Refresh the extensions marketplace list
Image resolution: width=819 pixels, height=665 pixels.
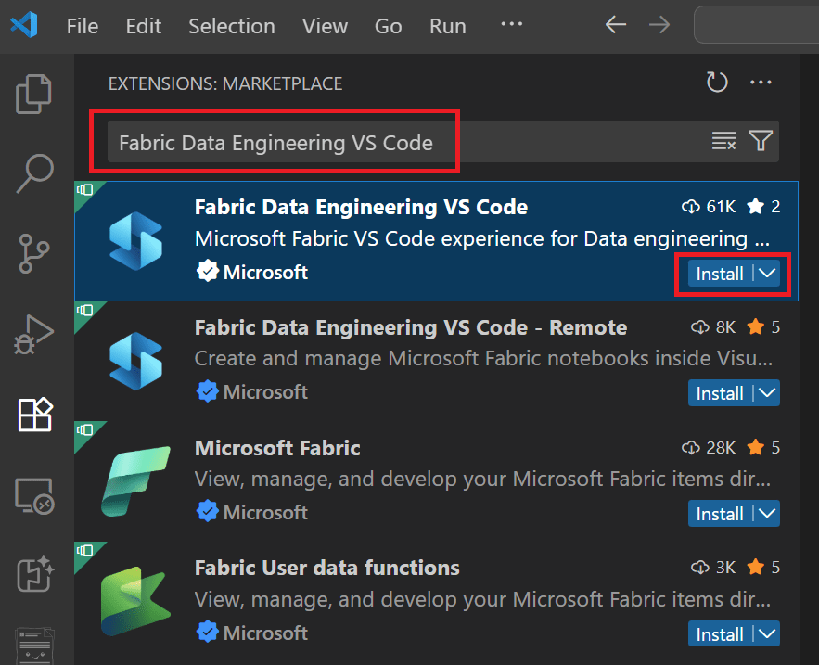(716, 82)
